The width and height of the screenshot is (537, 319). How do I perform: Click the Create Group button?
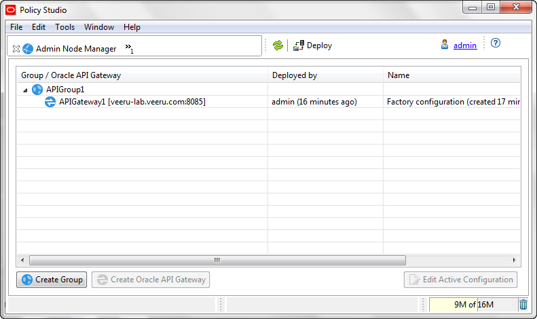click(x=52, y=280)
